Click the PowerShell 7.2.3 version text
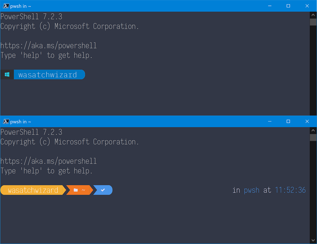317x244 pixels. [x=31, y=16]
